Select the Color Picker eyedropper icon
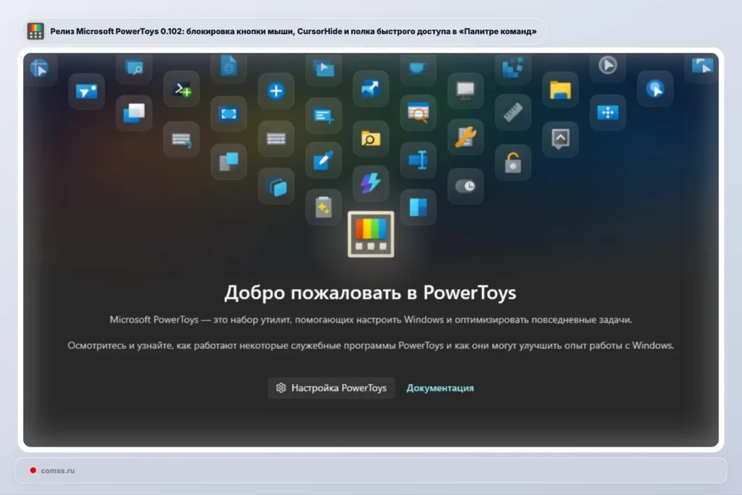 [x=323, y=161]
